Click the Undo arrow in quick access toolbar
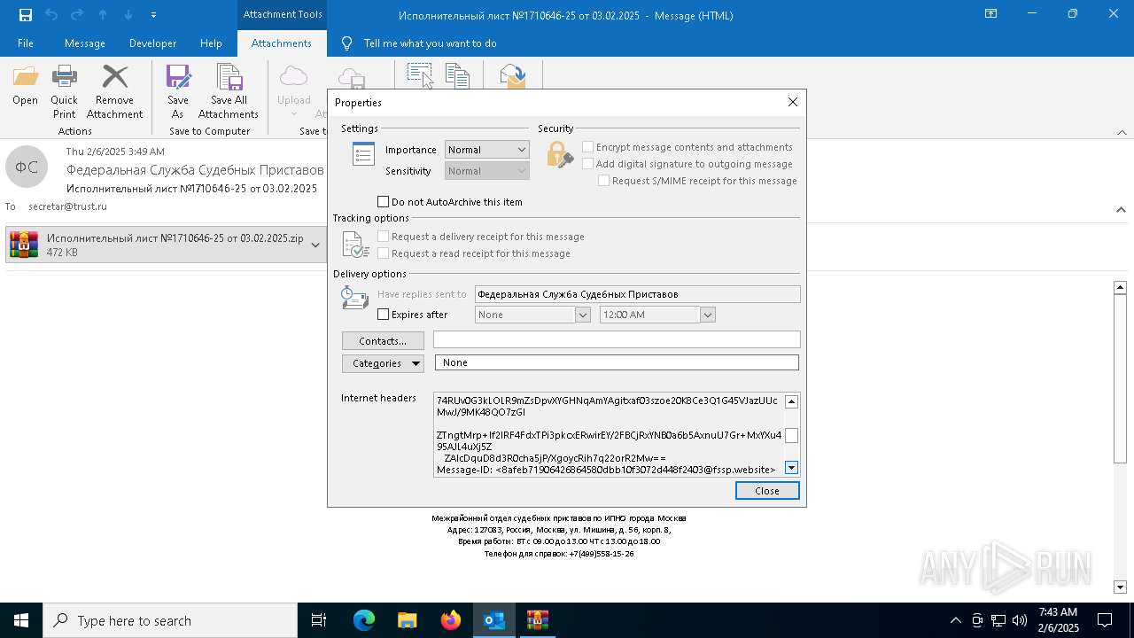The width and height of the screenshot is (1134, 638). point(51,14)
